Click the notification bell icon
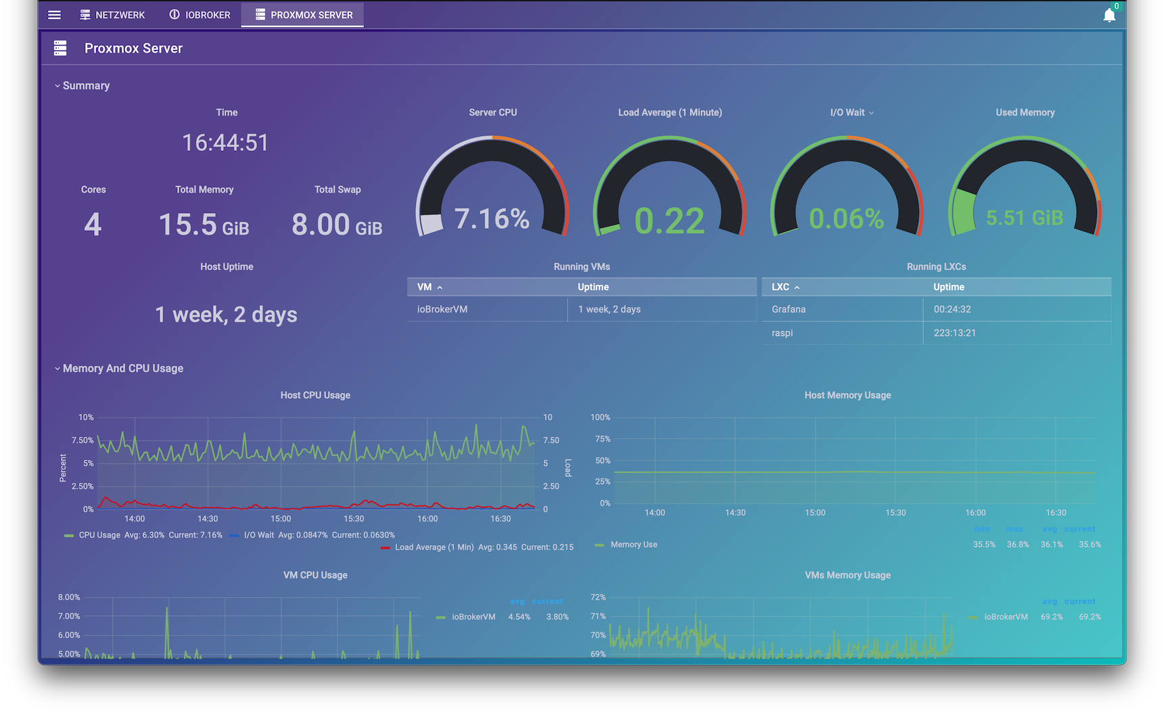The height and width of the screenshot is (715, 1164). click(x=1109, y=15)
